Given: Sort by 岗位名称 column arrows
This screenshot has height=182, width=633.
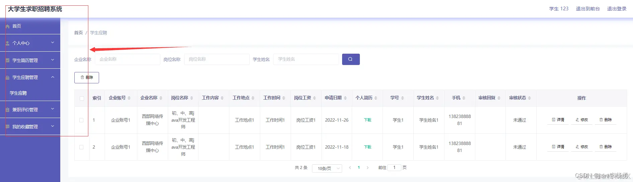Looking at the screenshot, I should pos(191,98).
